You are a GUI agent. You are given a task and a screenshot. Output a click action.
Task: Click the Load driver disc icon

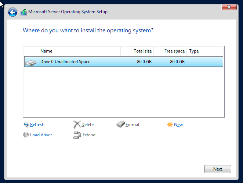[26, 135]
